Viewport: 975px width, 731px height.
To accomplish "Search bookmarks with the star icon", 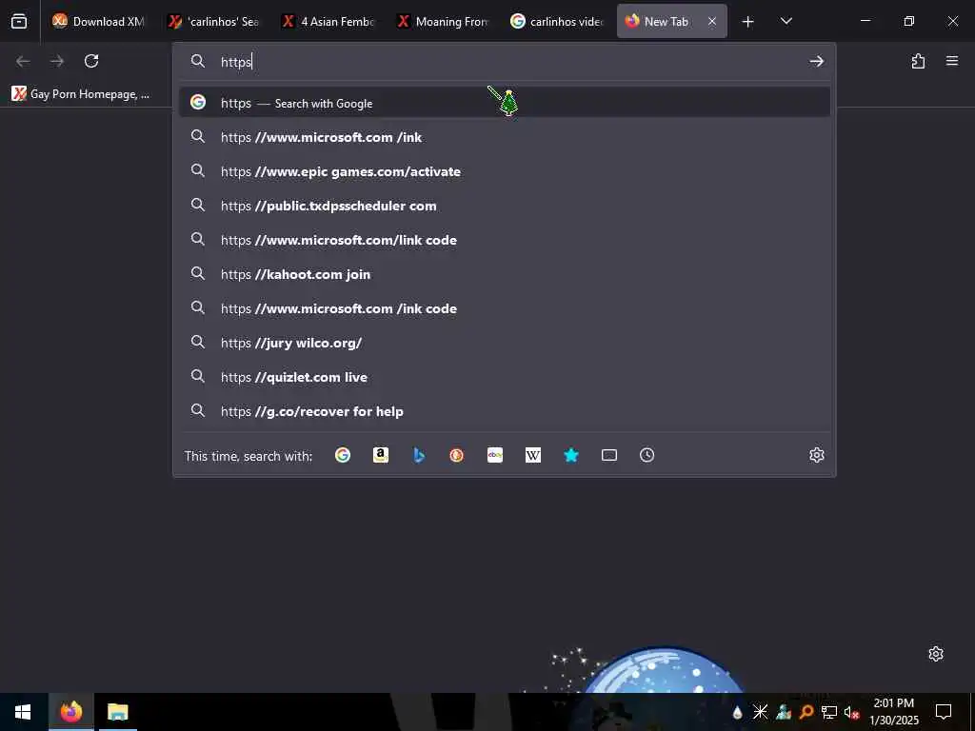I will [571, 455].
